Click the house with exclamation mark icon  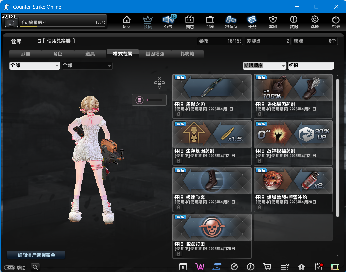click(301, 267)
